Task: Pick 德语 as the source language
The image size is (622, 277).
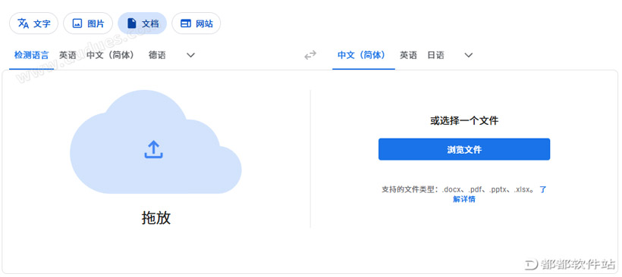Action: 157,55
